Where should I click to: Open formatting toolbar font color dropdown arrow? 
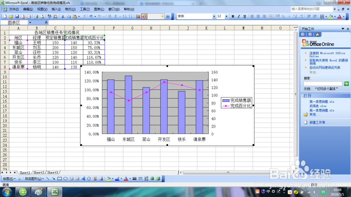point(344,16)
